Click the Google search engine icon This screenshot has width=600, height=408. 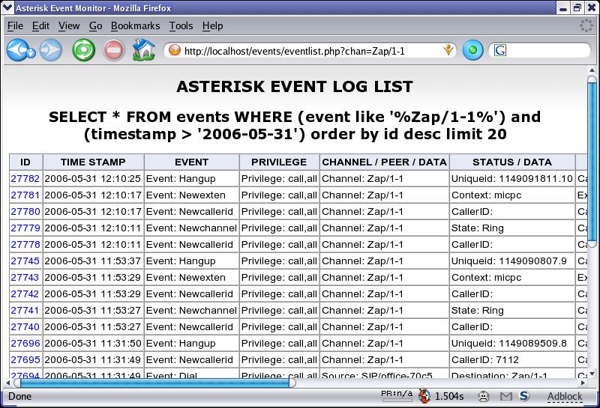coord(500,51)
